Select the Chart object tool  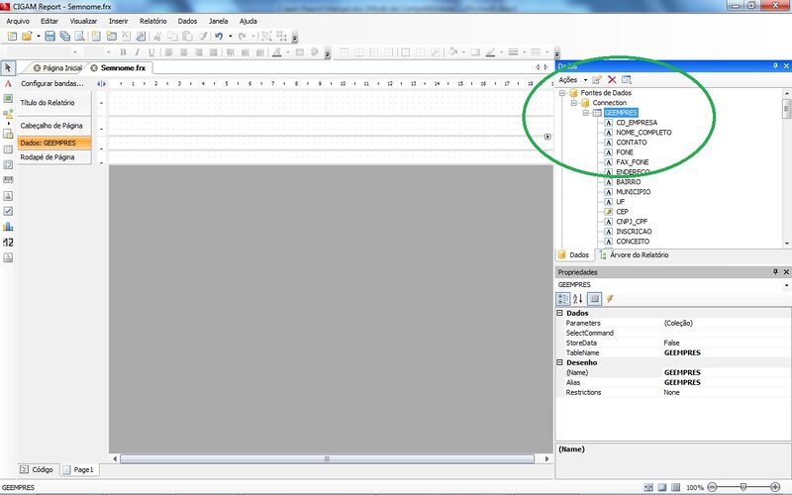coord(8,227)
